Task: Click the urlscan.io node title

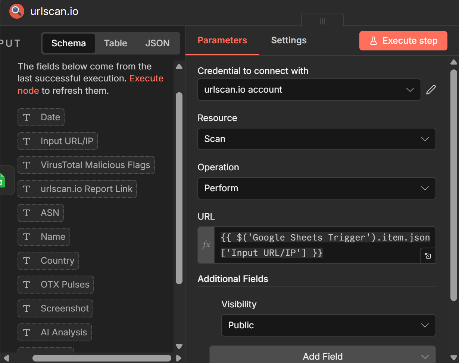Action: coord(54,11)
